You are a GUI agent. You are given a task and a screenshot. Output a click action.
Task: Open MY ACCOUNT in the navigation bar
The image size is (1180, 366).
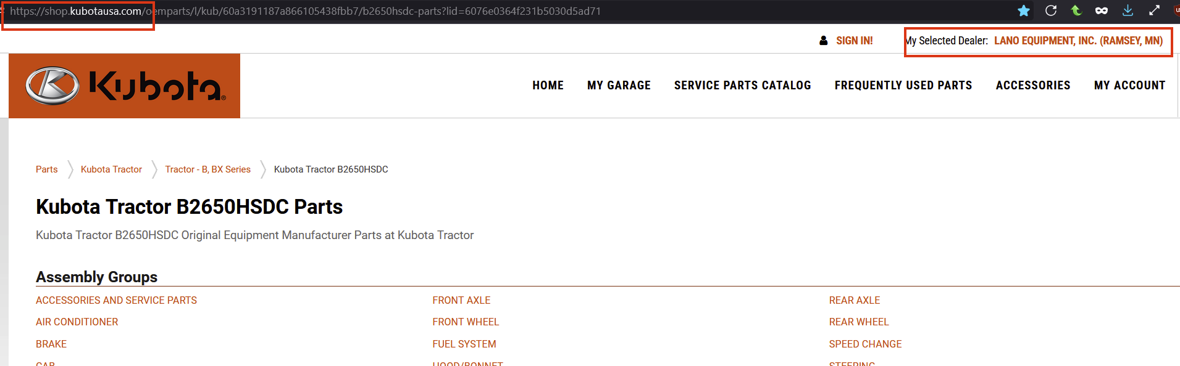click(x=1129, y=86)
